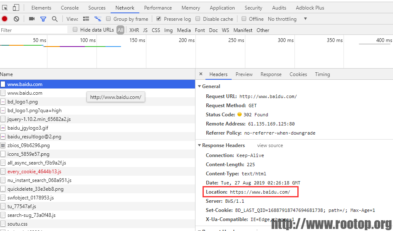Stop recording the network log

pyautogui.click(x=5, y=19)
